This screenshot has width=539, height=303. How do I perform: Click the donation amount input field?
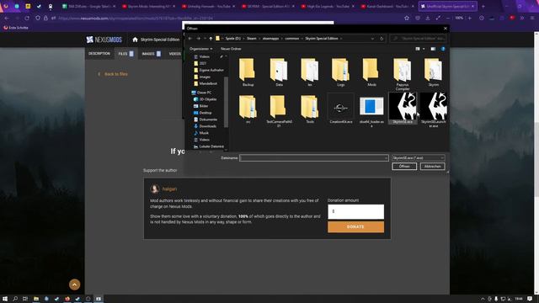355,211
